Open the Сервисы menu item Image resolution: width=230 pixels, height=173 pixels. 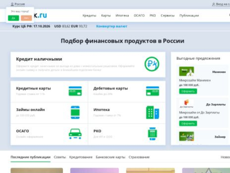click(168, 15)
